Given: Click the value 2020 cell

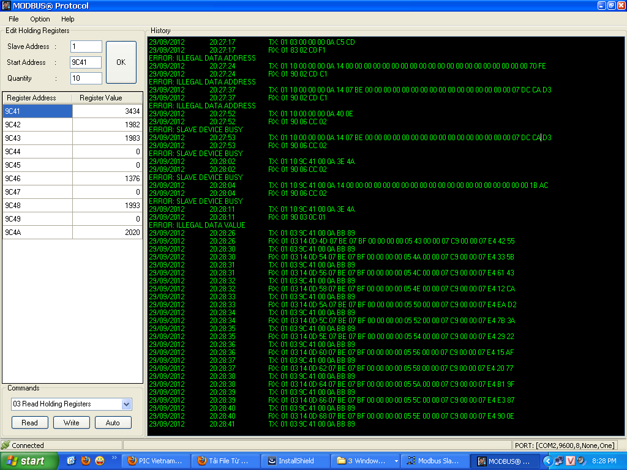Looking at the screenshot, I should pos(107,232).
